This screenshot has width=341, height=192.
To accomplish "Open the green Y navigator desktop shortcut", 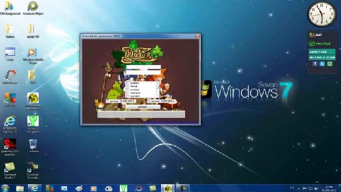I will click(x=33, y=125).
